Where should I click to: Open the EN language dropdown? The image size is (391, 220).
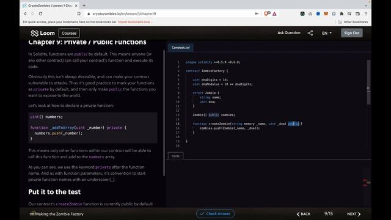point(327,33)
